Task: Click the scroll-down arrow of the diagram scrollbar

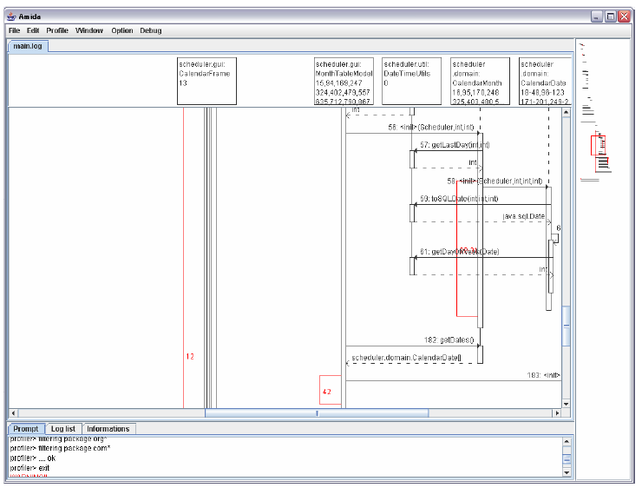Action: tap(567, 404)
